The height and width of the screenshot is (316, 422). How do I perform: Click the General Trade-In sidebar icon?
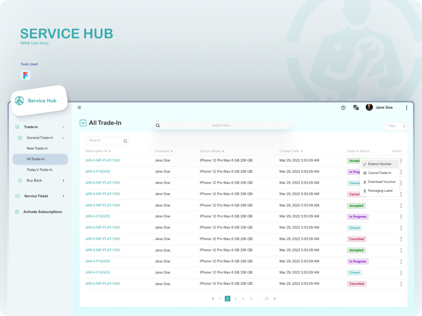pyautogui.click(x=20, y=138)
